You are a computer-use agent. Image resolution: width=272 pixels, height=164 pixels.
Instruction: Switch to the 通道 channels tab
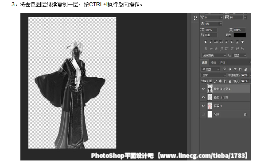214,62
